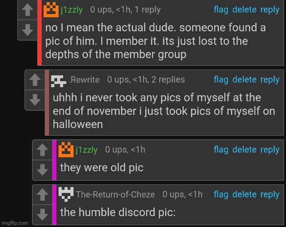Upvote j1zzly's comment about the actual dude
This screenshot has height=227, width=286.
pyautogui.click(x=28, y=10)
